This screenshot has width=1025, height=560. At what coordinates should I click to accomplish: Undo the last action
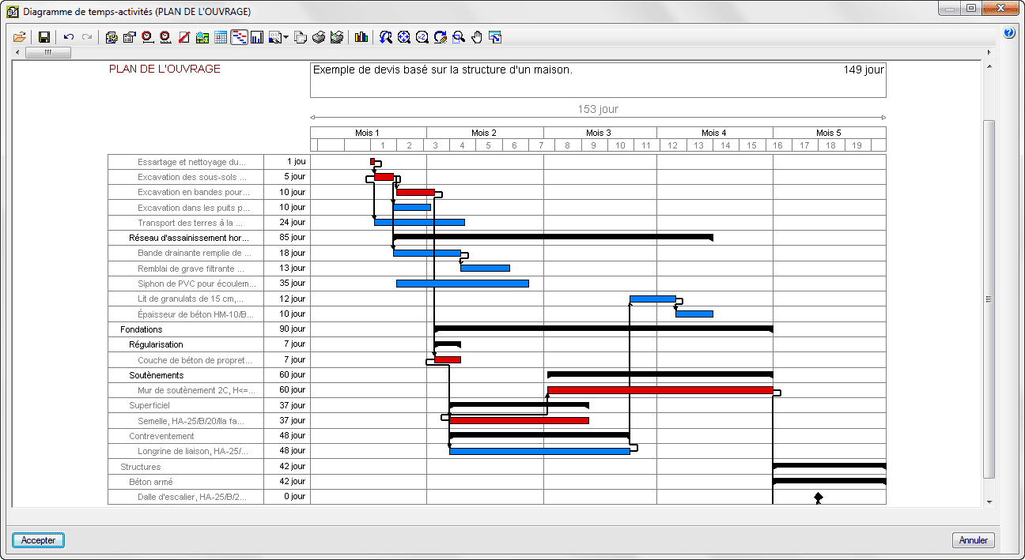68,37
